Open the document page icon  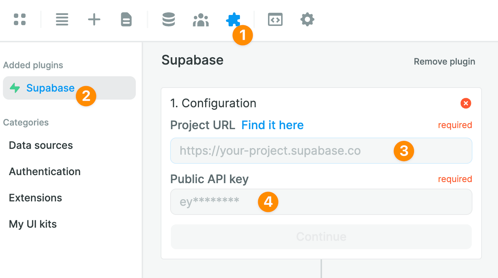(126, 19)
